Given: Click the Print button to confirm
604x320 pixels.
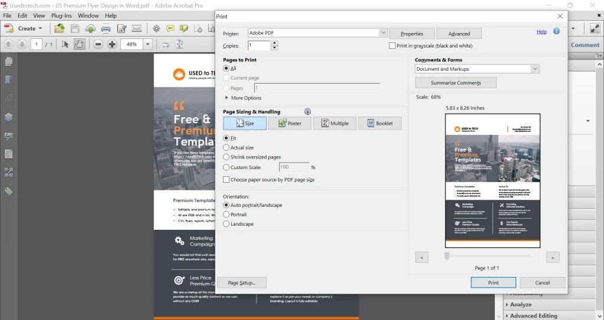Looking at the screenshot, I should pos(494,283).
